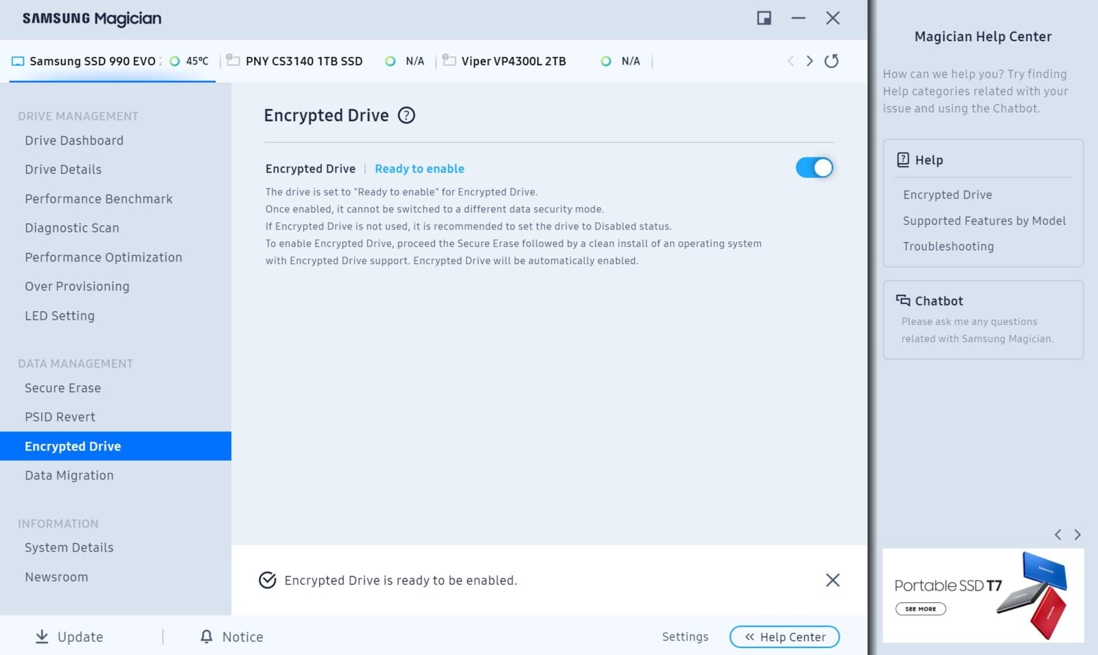
Task: Open LED Setting
Action: coord(60,315)
